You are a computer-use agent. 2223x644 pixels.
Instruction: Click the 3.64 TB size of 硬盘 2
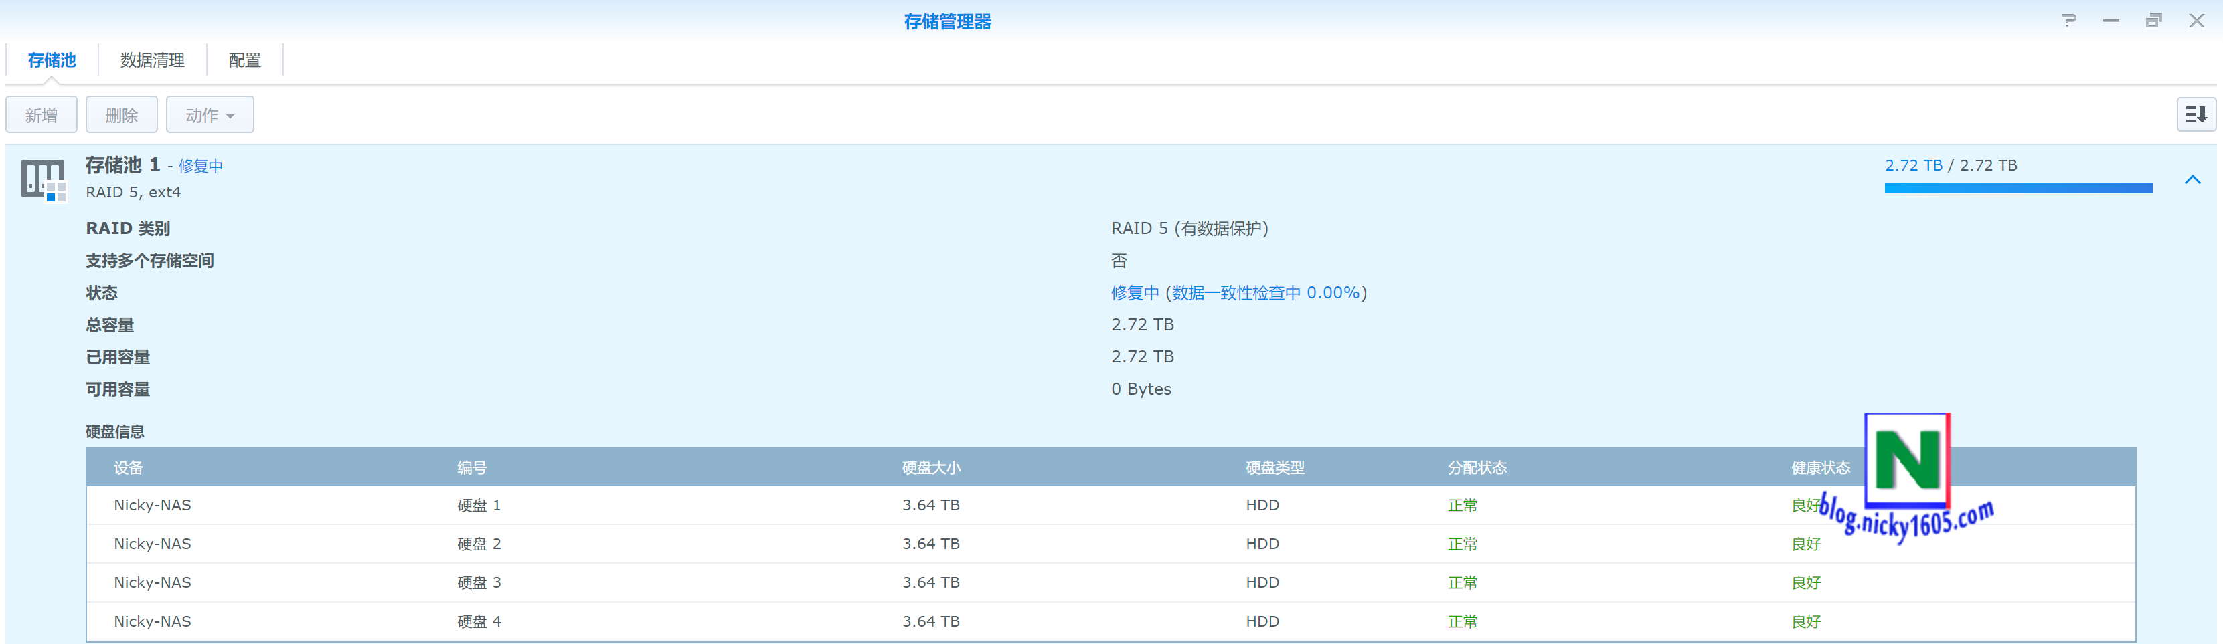[931, 544]
